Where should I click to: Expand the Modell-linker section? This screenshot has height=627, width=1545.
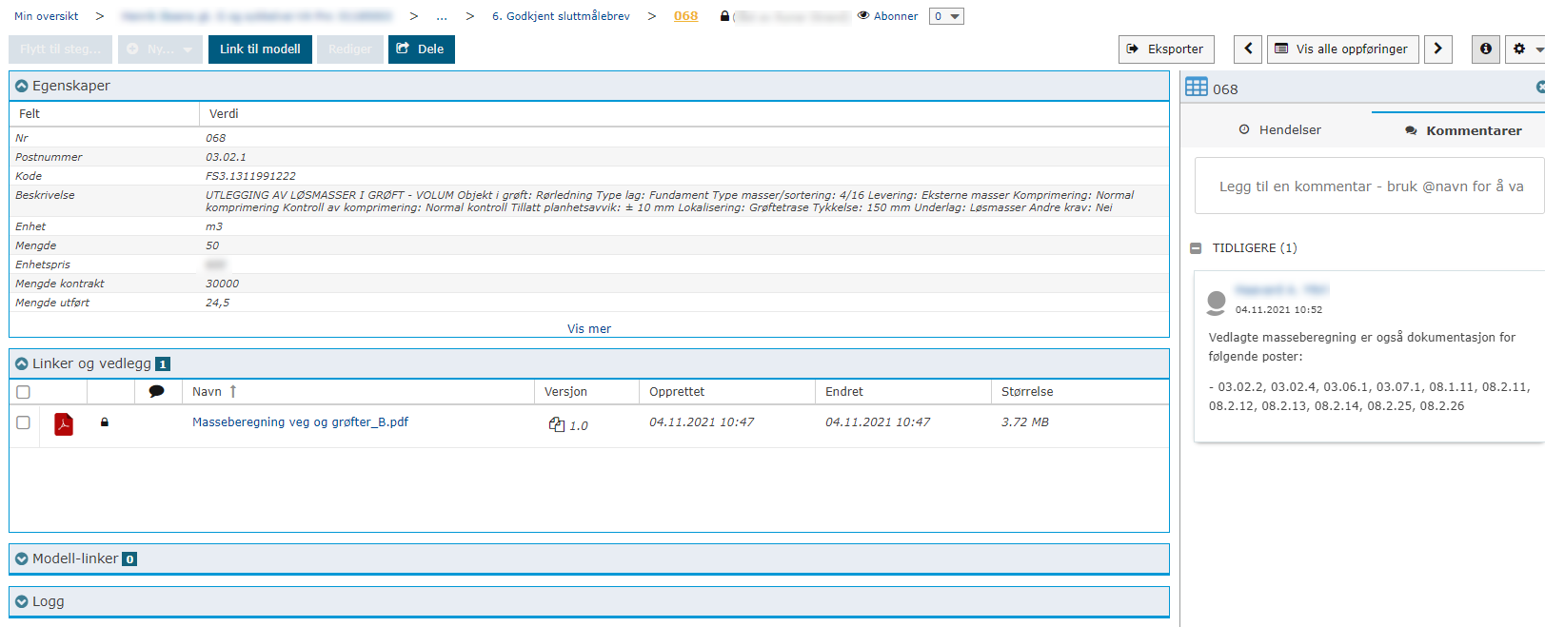click(22, 559)
